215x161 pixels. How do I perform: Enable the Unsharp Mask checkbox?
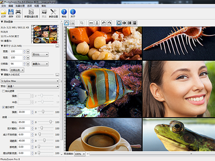coord(3,91)
